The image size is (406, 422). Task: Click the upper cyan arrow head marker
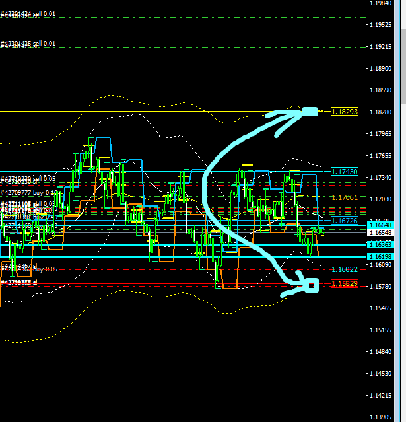310,112
